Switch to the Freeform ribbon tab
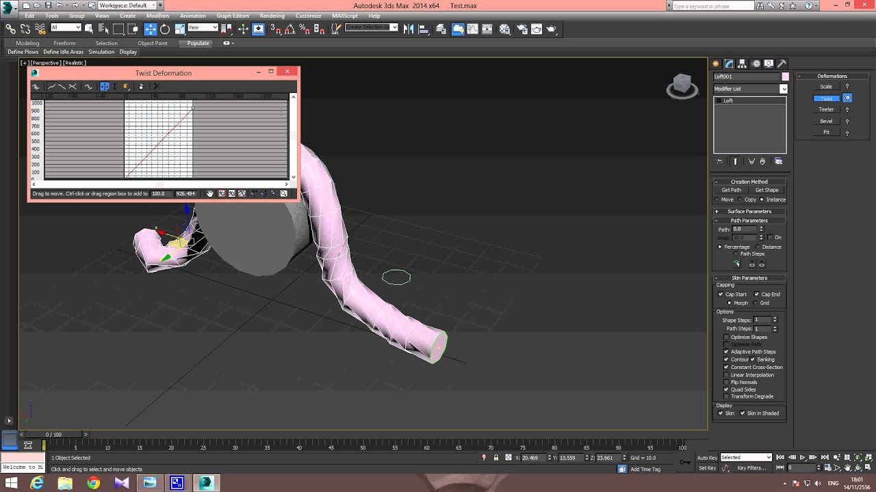 tap(64, 43)
